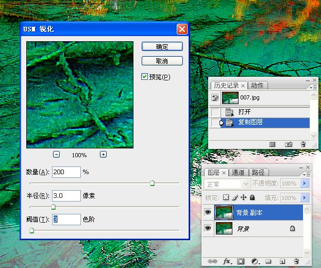The width and height of the screenshot is (321, 268).
Task: Switch to the 路径 tab
Action: tap(258, 172)
